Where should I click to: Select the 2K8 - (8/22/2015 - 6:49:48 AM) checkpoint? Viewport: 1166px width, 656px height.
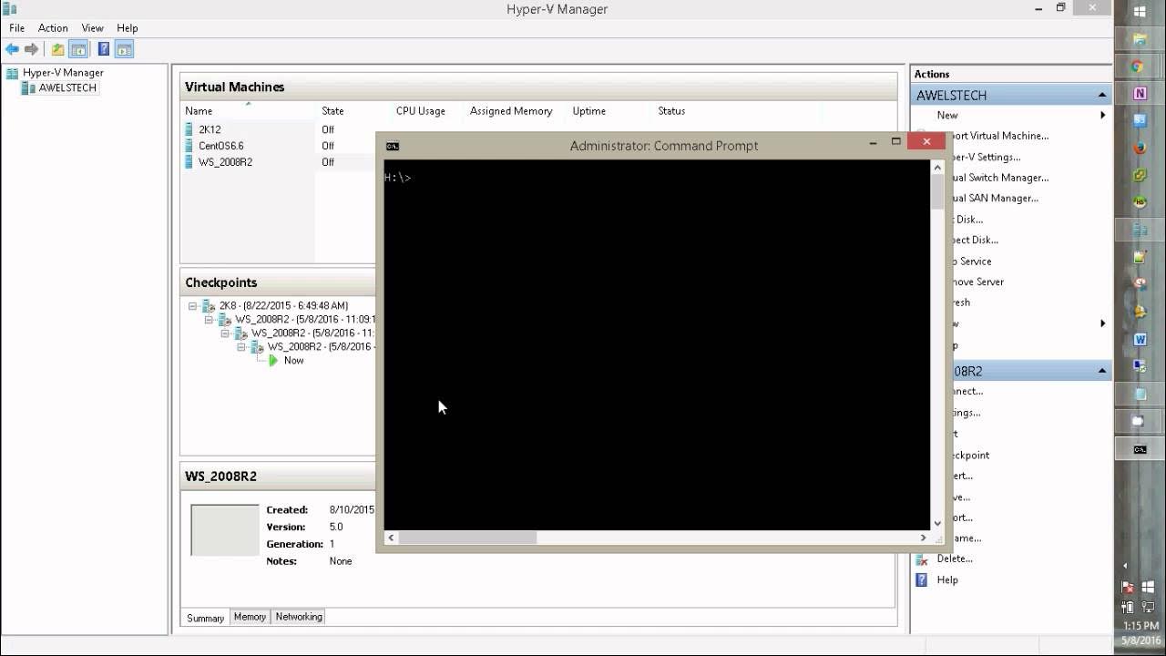283,306
